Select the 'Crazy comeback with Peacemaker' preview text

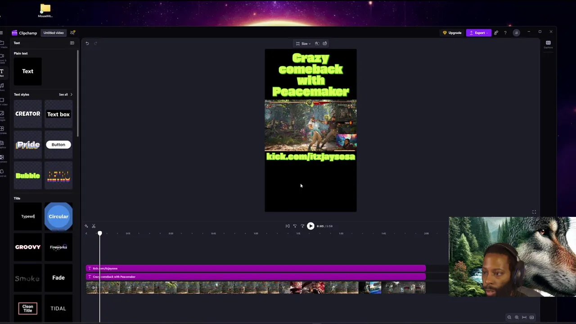point(310,75)
